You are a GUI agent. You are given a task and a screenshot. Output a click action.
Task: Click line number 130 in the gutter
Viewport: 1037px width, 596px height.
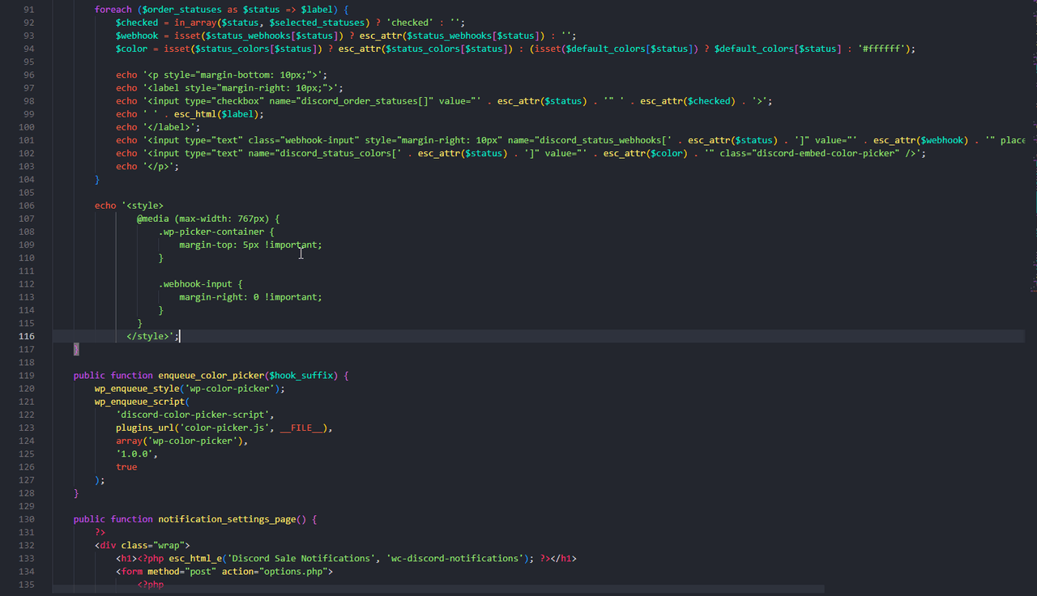[x=25, y=519]
